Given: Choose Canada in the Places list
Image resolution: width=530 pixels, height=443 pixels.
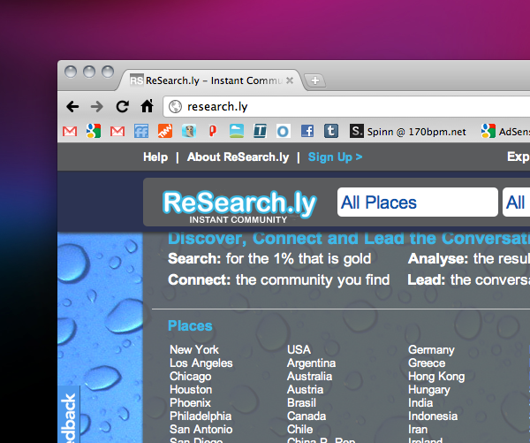Looking at the screenshot, I should (x=307, y=416).
